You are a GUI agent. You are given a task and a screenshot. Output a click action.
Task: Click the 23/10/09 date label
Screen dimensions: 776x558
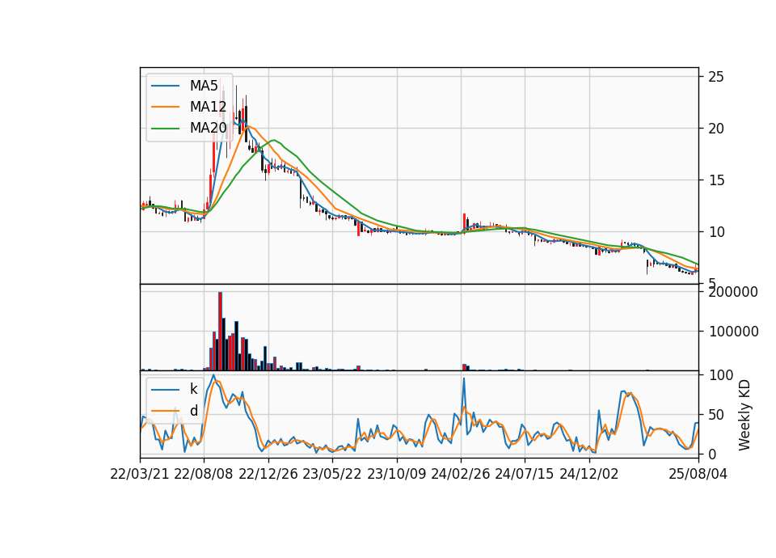tap(396, 474)
